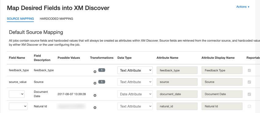
Task: Open transformations gear for Document Date row
Action: coord(95,96)
